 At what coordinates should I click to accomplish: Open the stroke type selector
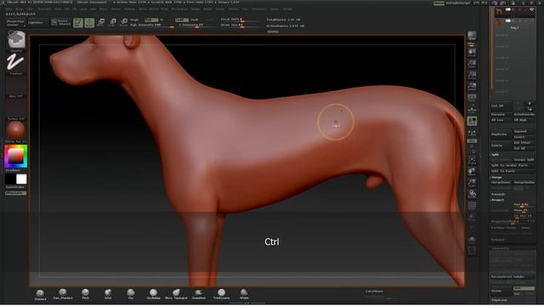(x=16, y=62)
